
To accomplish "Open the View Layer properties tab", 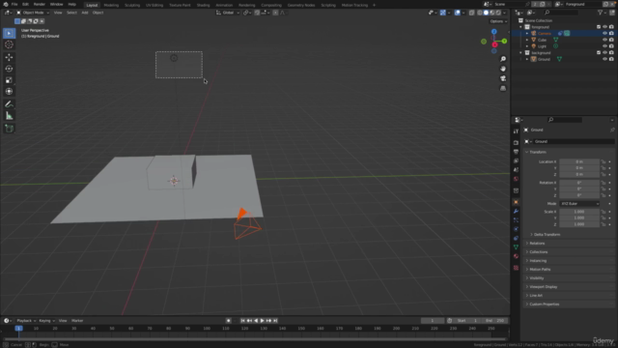I will pyautogui.click(x=516, y=160).
